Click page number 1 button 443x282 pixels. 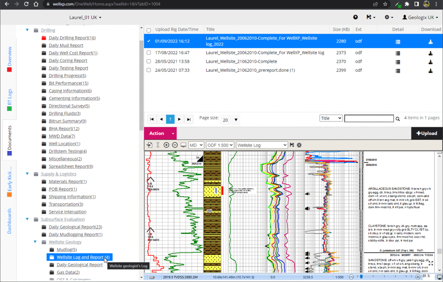click(x=170, y=119)
